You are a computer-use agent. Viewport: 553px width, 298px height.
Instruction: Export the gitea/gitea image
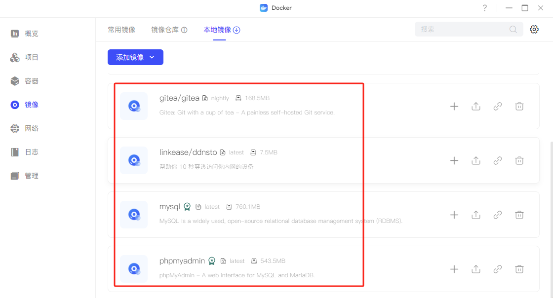click(476, 107)
